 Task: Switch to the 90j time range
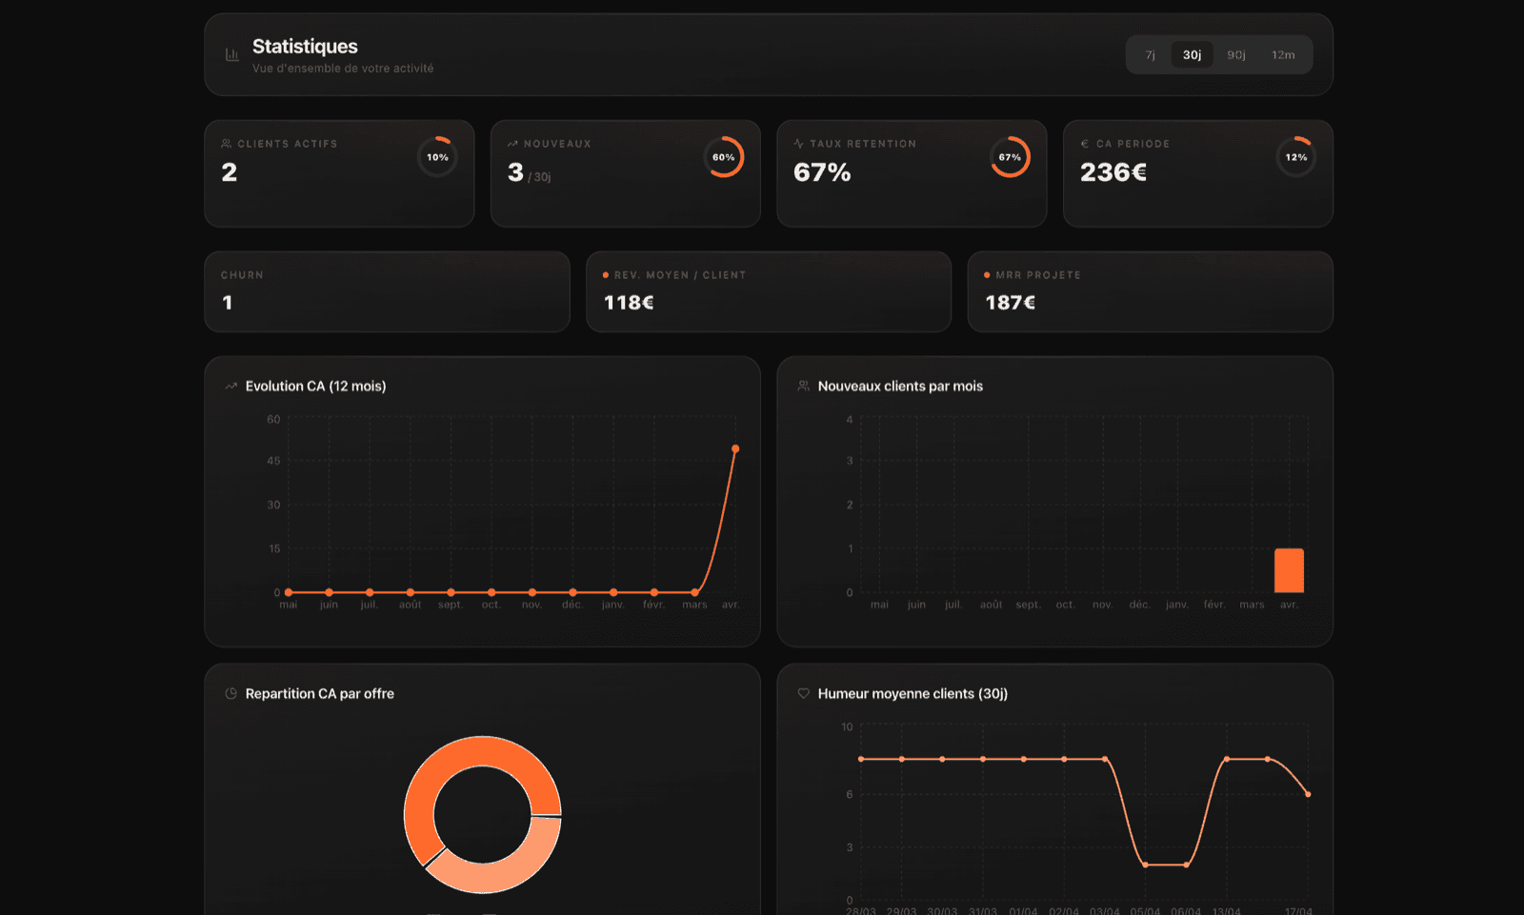(x=1235, y=54)
